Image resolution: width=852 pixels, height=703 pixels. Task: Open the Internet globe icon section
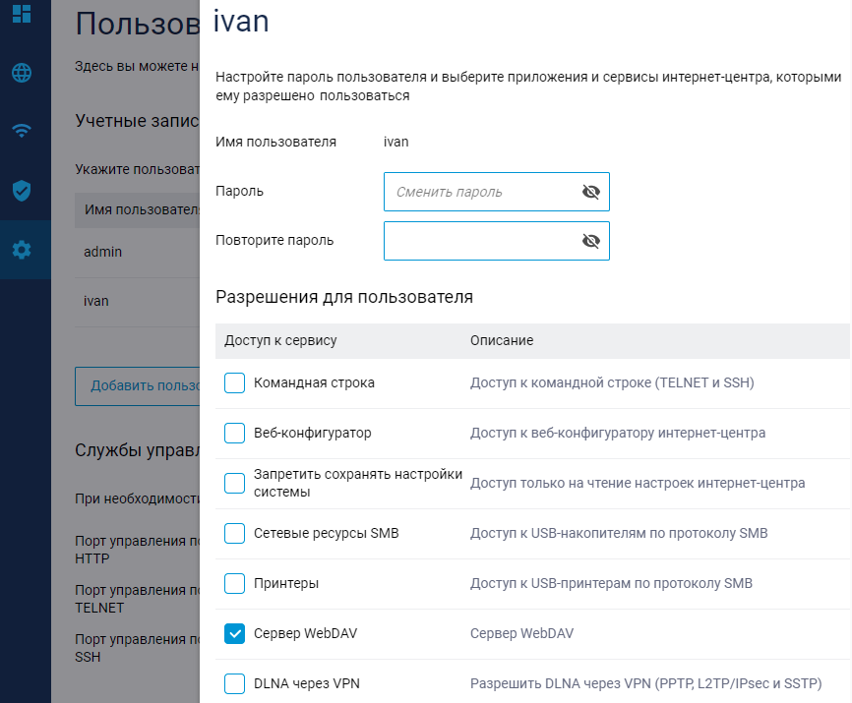coord(22,73)
